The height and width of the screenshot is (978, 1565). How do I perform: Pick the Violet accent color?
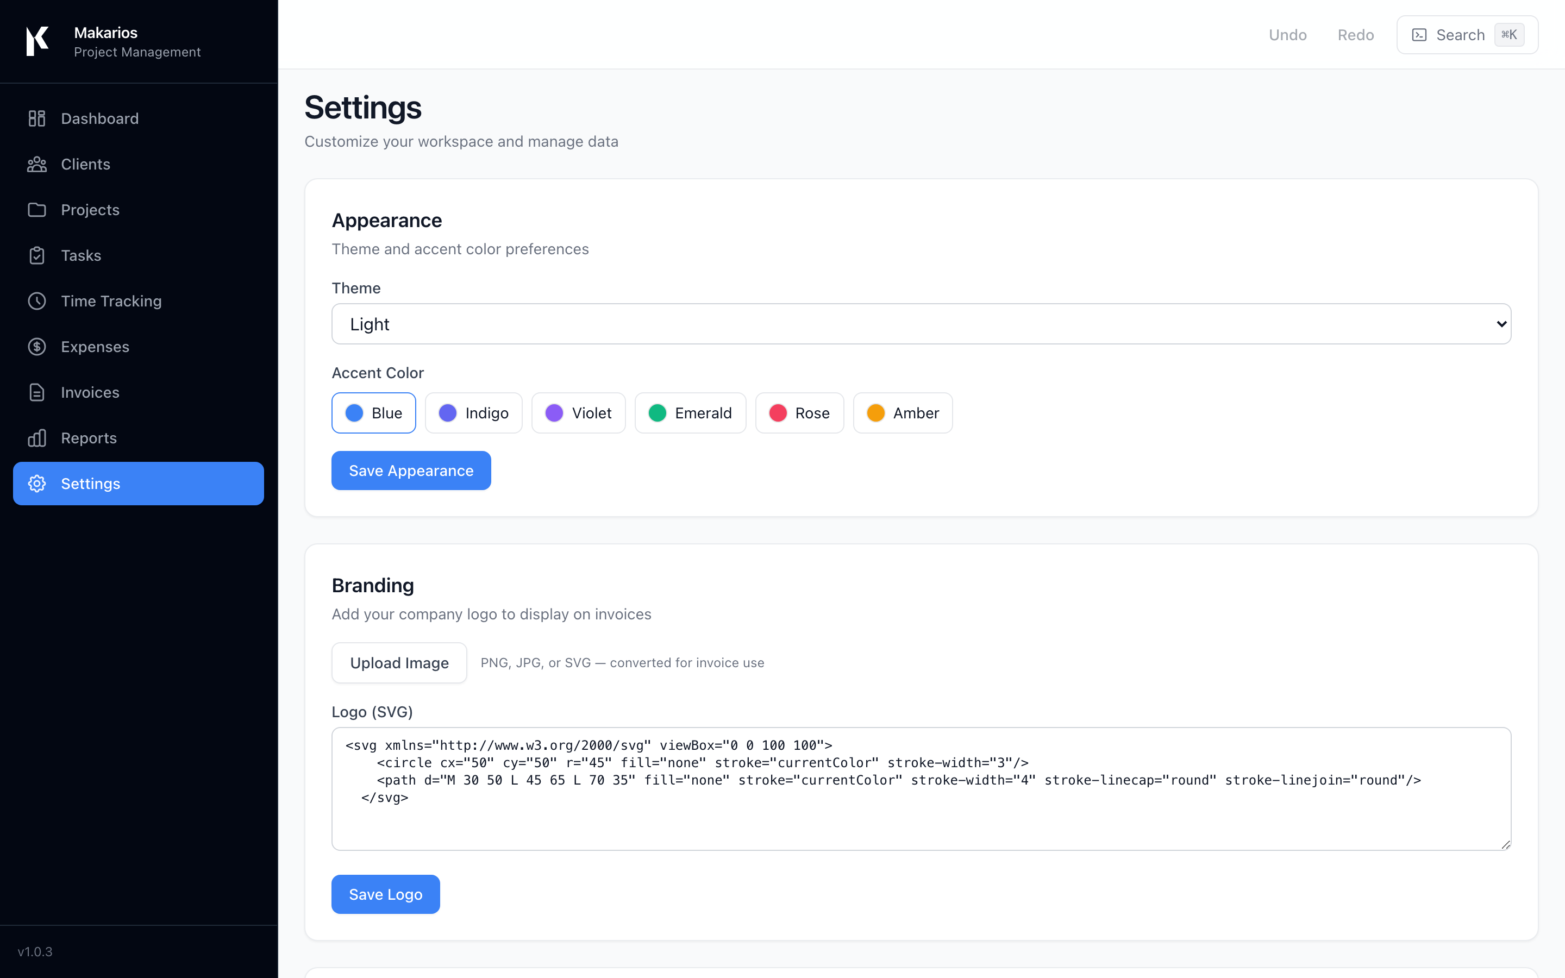click(578, 413)
